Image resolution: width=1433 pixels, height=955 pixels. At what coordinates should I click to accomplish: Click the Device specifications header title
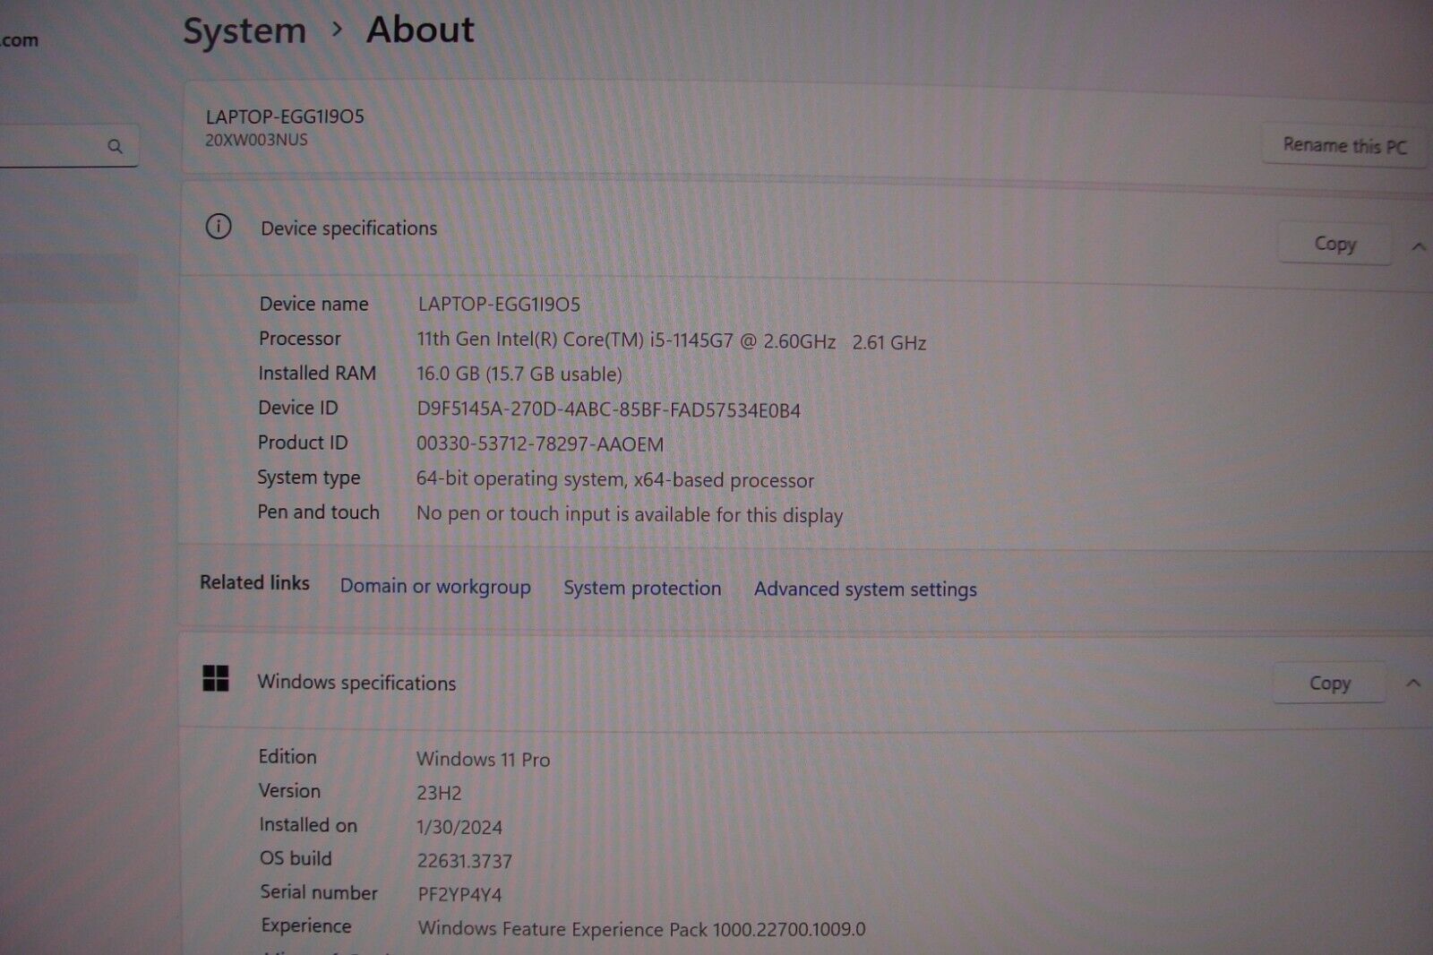[348, 228]
